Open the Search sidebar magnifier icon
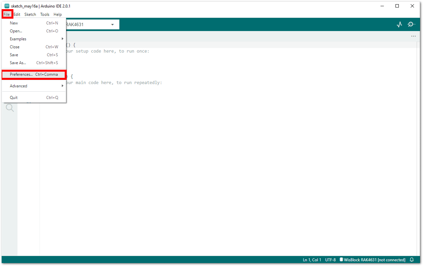This screenshot has width=423, height=266. click(10, 108)
